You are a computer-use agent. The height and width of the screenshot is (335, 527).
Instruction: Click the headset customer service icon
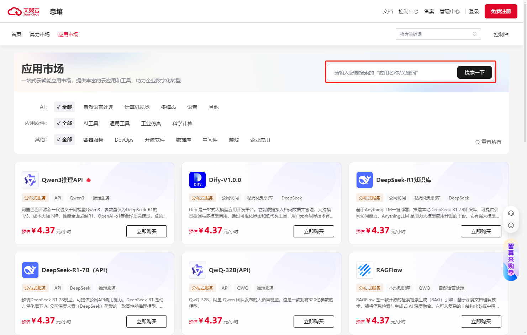tap(511, 213)
